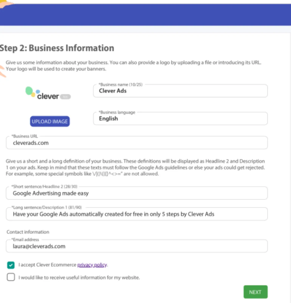
Task: Click the Clever logo image preview
Action: coord(48,94)
